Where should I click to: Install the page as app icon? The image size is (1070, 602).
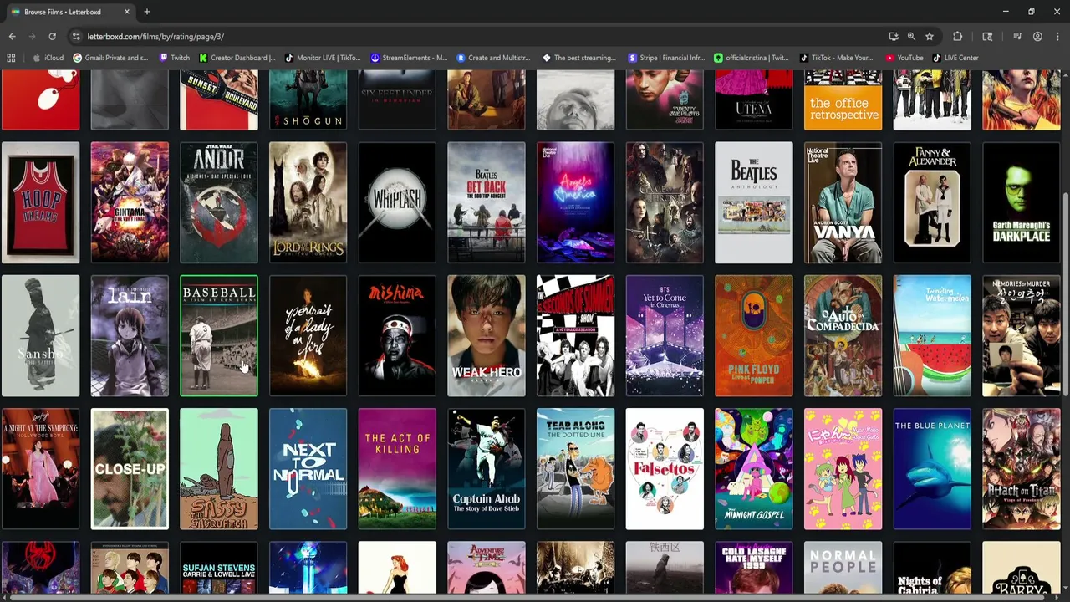[x=894, y=37]
